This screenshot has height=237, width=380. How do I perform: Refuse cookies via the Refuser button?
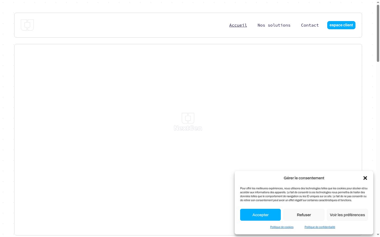pos(304,215)
